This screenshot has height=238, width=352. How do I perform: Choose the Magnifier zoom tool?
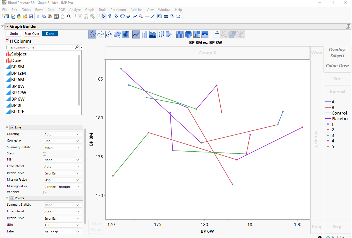(x=141, y=16)
